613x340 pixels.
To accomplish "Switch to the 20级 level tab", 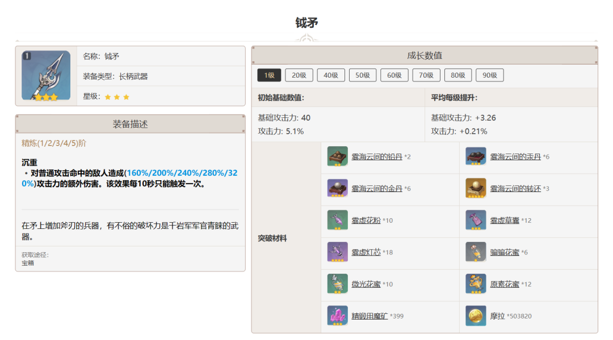I will [x=299, y=75].
